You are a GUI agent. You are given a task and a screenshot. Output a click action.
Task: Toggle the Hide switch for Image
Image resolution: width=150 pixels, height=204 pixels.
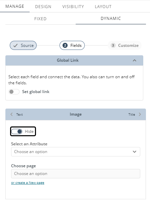(16, 132)
